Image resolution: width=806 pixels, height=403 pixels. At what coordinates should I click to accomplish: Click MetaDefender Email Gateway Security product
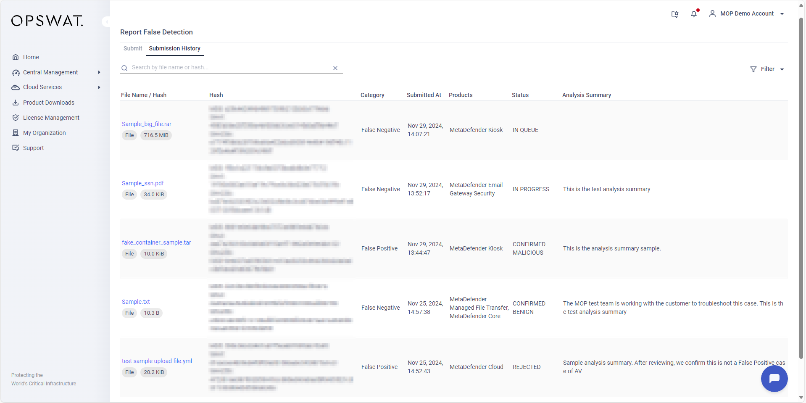click(x=476, y=190)
